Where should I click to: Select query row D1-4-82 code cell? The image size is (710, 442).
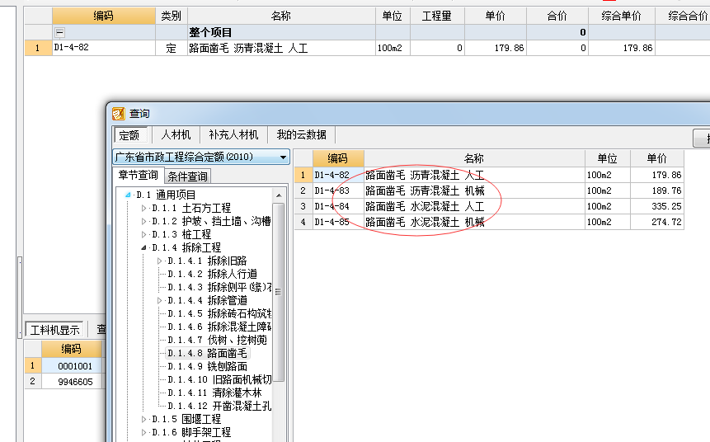(338, 175)
